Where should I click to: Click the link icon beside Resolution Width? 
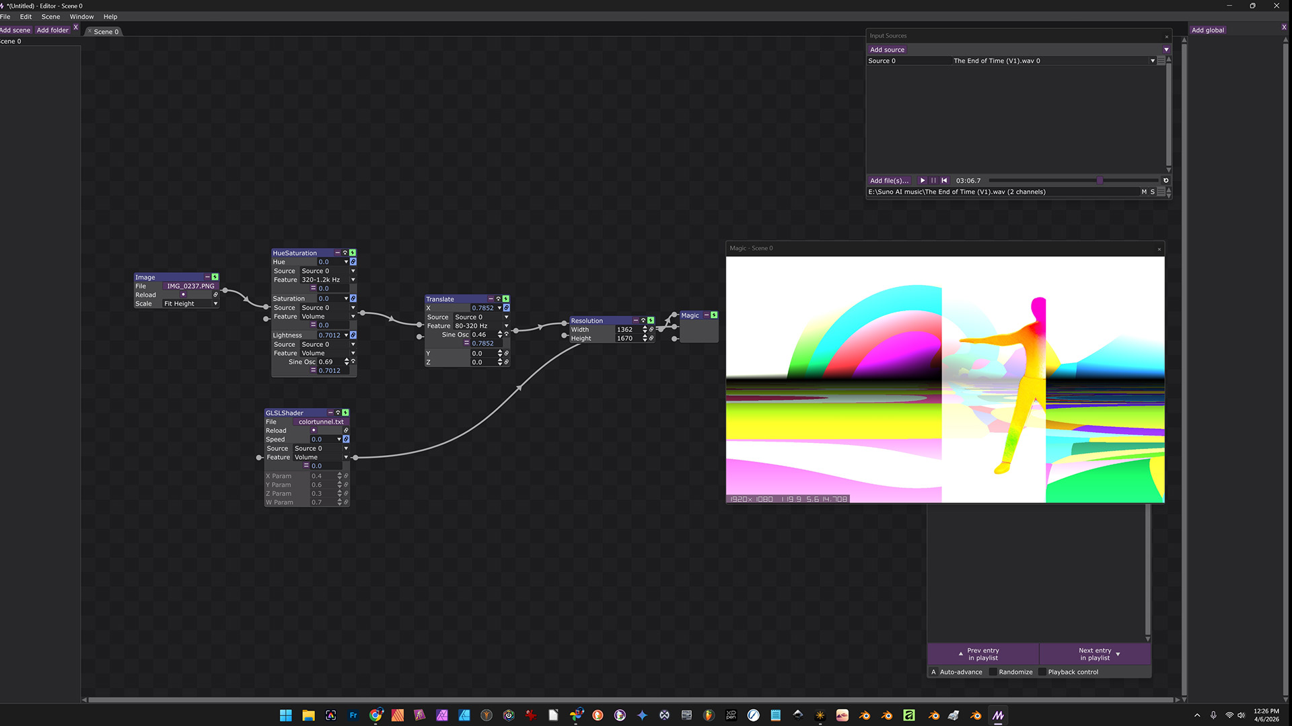point(651,329)
